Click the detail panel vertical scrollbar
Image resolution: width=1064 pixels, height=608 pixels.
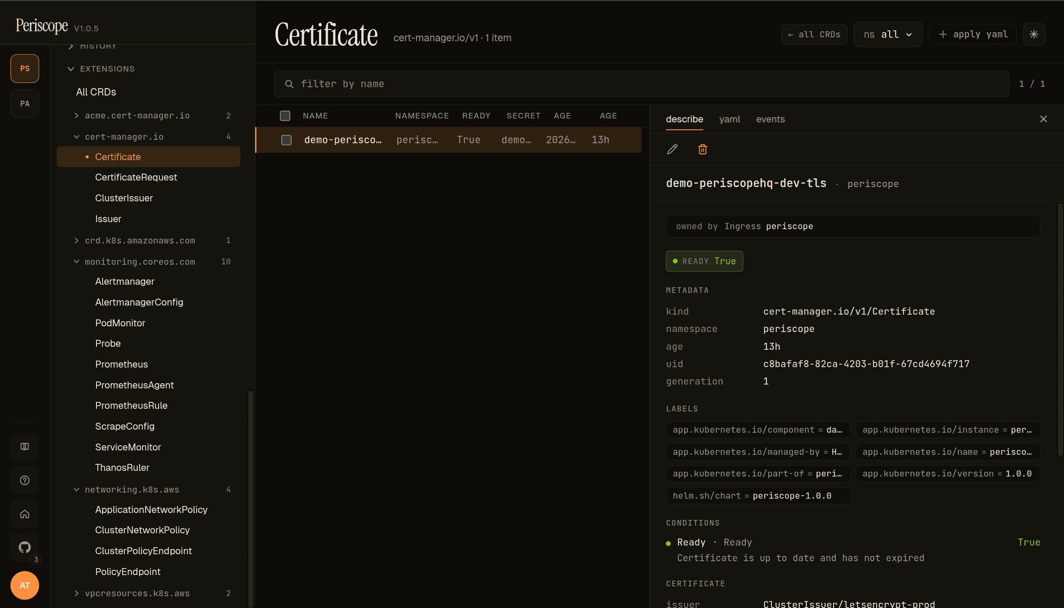(x=1060, y=330)
